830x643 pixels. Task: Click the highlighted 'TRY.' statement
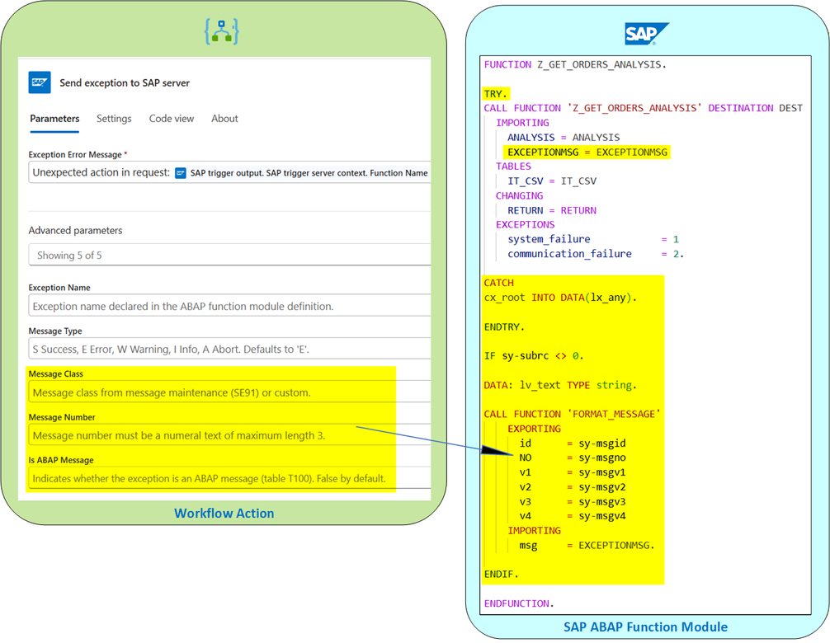pyautogui.click(x=496, y=94)
